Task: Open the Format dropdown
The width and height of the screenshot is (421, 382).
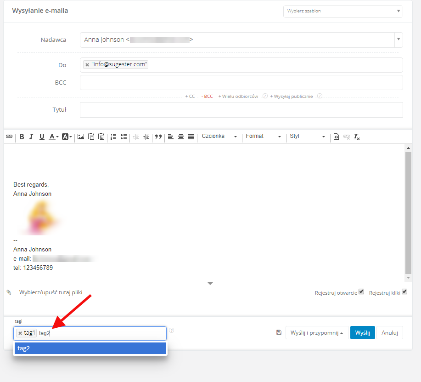Action: (263, 136)
